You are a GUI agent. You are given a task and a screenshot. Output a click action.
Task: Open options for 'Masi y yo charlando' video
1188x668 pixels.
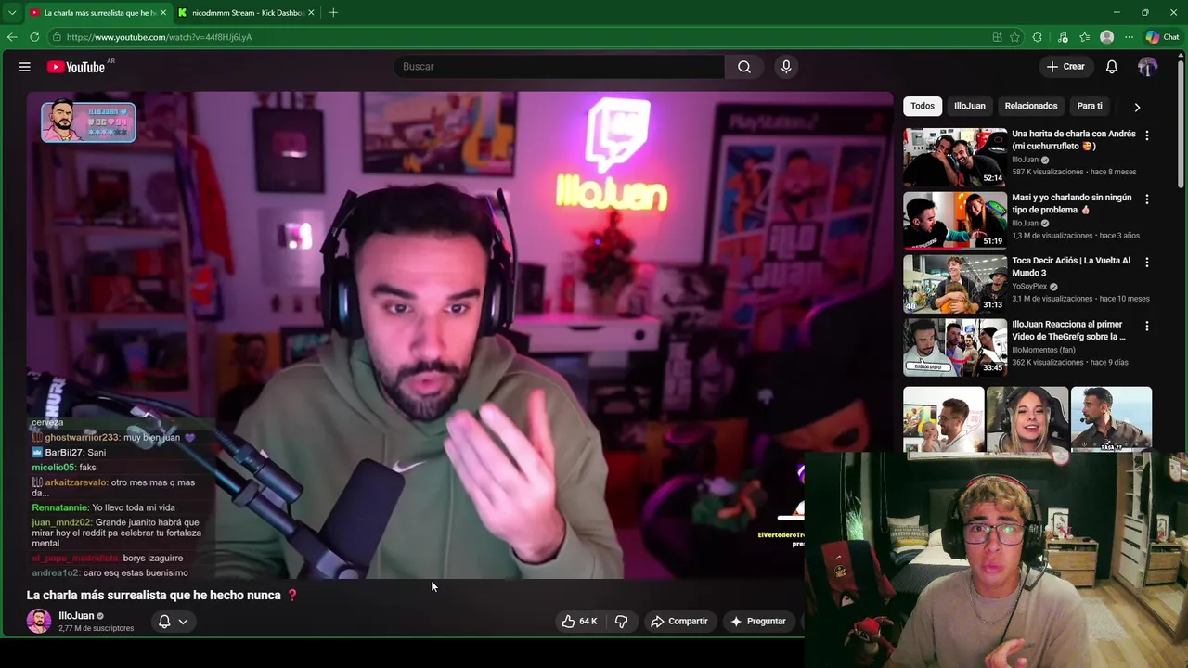click(x=1147, y=199)
